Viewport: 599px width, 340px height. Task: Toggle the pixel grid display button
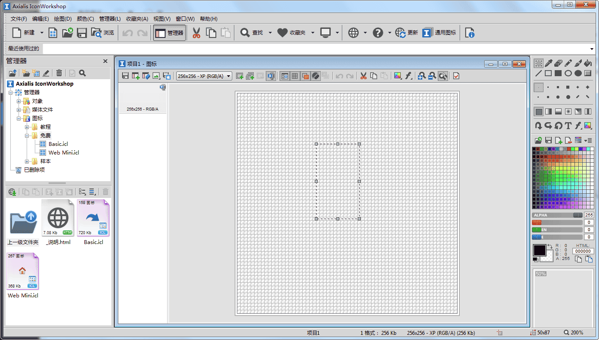295,76
